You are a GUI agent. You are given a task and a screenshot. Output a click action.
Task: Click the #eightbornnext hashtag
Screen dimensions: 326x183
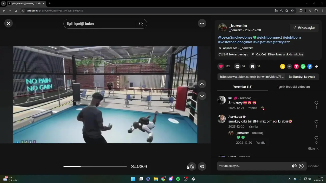(269, 37)
